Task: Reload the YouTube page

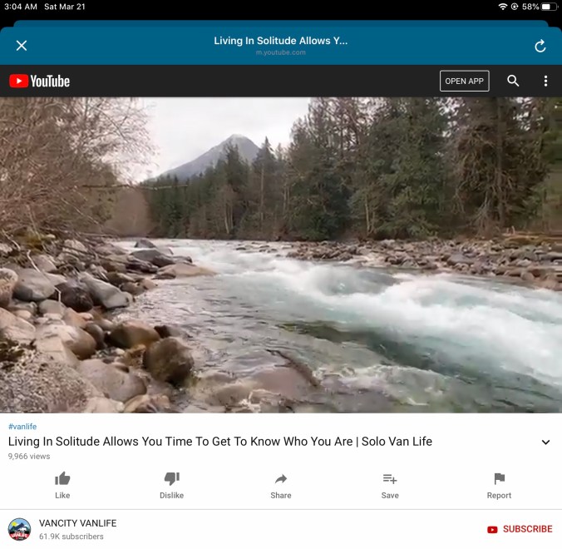Action: 540,47
